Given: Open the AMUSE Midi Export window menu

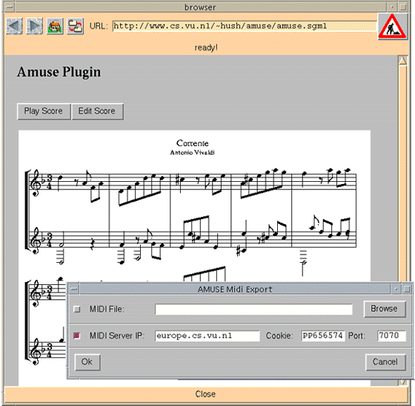Looking at the screenshot, I should 74,289.
